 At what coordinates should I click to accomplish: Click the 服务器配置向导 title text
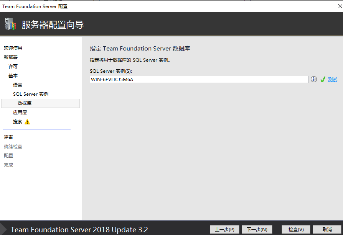tap(53, 24)
